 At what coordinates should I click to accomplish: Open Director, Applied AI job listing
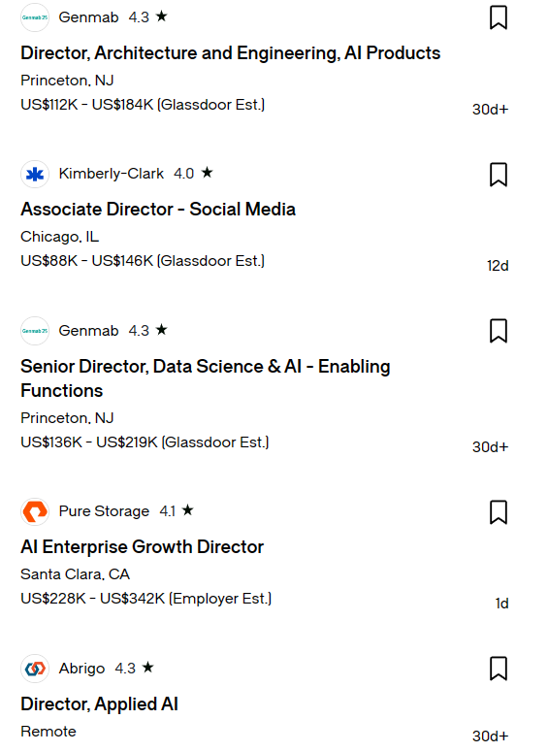click(99, 704)
